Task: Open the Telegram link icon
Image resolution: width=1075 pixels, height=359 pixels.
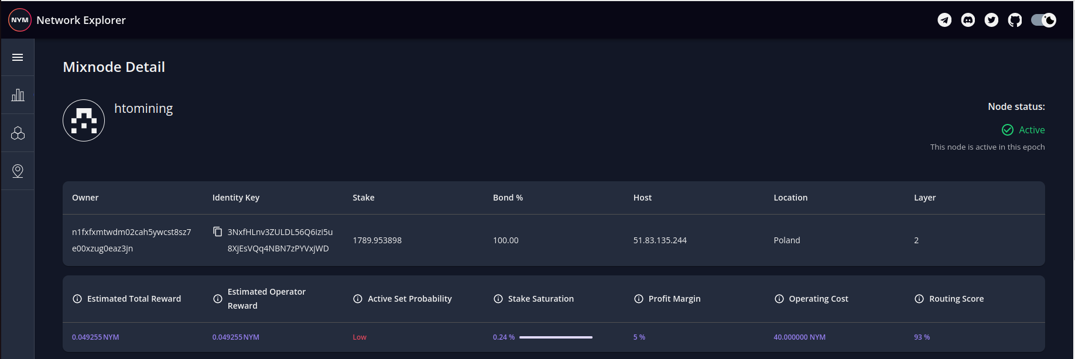Action: click(944, 20)
